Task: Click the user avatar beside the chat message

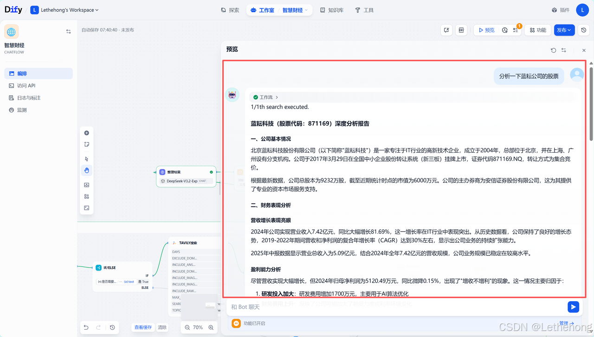Action: coord(577,74)
